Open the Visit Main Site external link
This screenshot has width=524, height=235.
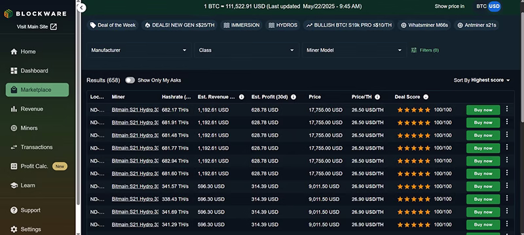click(37, 27)
